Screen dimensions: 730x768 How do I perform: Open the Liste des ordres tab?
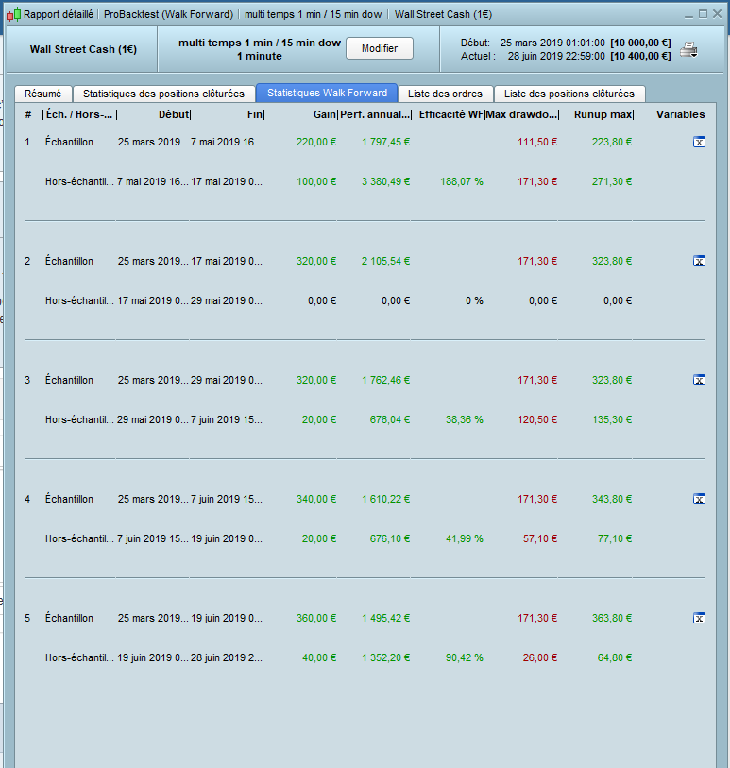445,94
